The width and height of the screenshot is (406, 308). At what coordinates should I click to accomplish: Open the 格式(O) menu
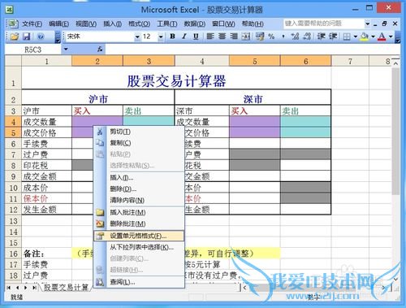pyautogui.click(x=139, y=24)
